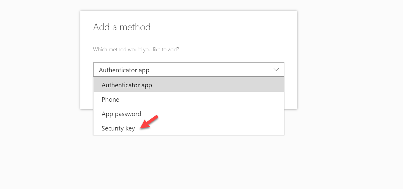Choose Phone from the method list
The image size is (403, 189).
[x=189, y=100]
